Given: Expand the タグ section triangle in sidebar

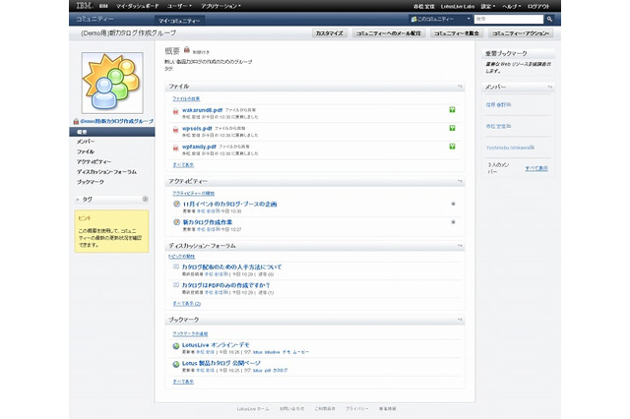Looking at the screenshot, I should [78, 199].
